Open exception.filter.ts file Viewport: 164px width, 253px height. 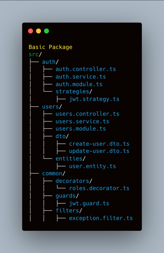pos(101,218)
